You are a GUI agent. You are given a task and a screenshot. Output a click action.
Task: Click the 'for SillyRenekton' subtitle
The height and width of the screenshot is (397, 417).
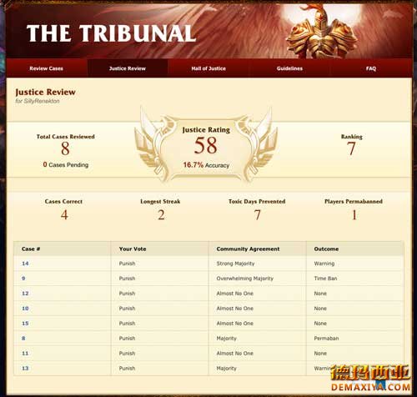point(38,101)
